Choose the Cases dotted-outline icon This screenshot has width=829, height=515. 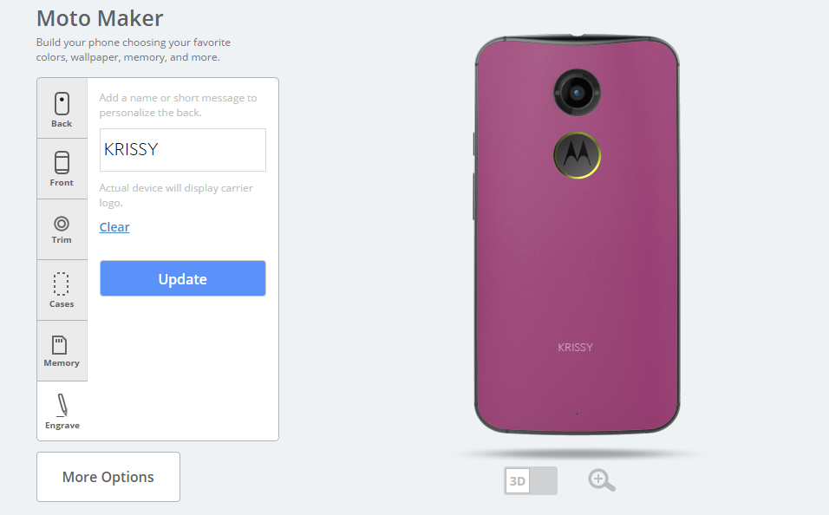[x=62, y=290]
